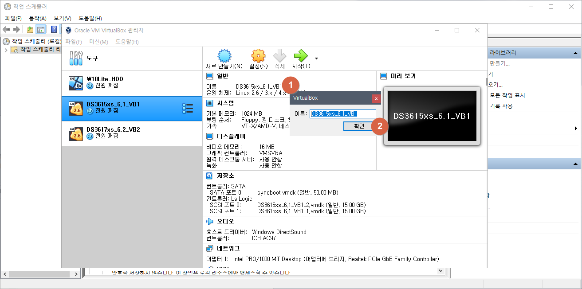Click the up-one-level folder icon in Task Scheduler

tap(30, 29)
